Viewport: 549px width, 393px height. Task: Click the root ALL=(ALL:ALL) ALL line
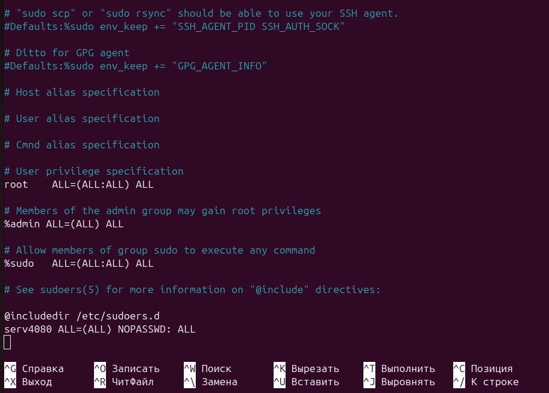(x=78, y=185)
